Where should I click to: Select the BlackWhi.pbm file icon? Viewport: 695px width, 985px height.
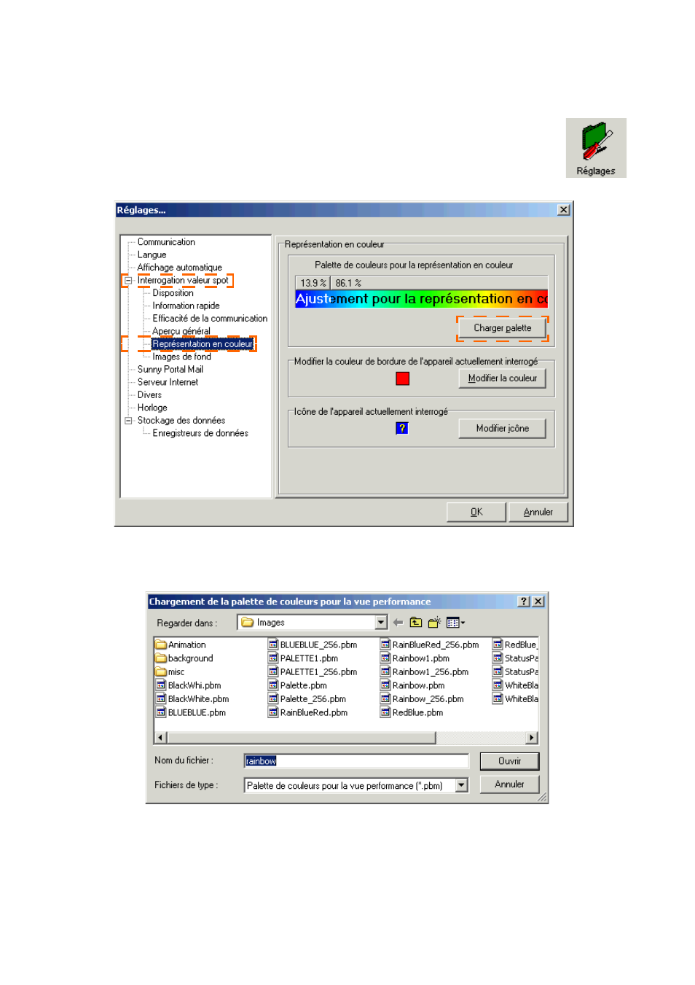pyautogui.click(x=161, y=685)
